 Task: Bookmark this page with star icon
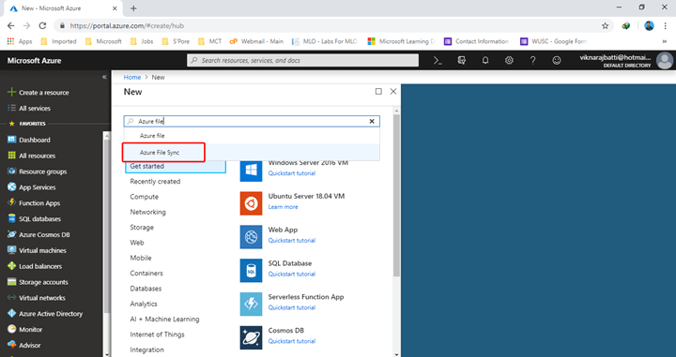coord(606,26)
